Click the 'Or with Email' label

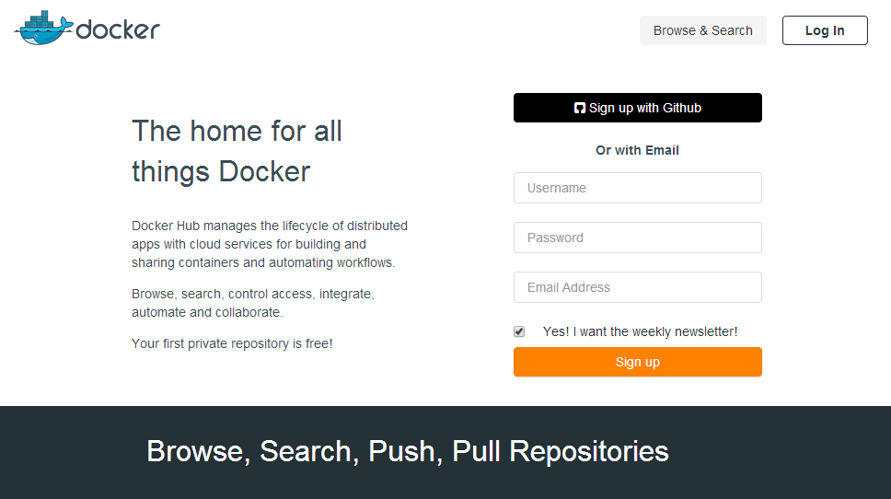click(637, 151)
